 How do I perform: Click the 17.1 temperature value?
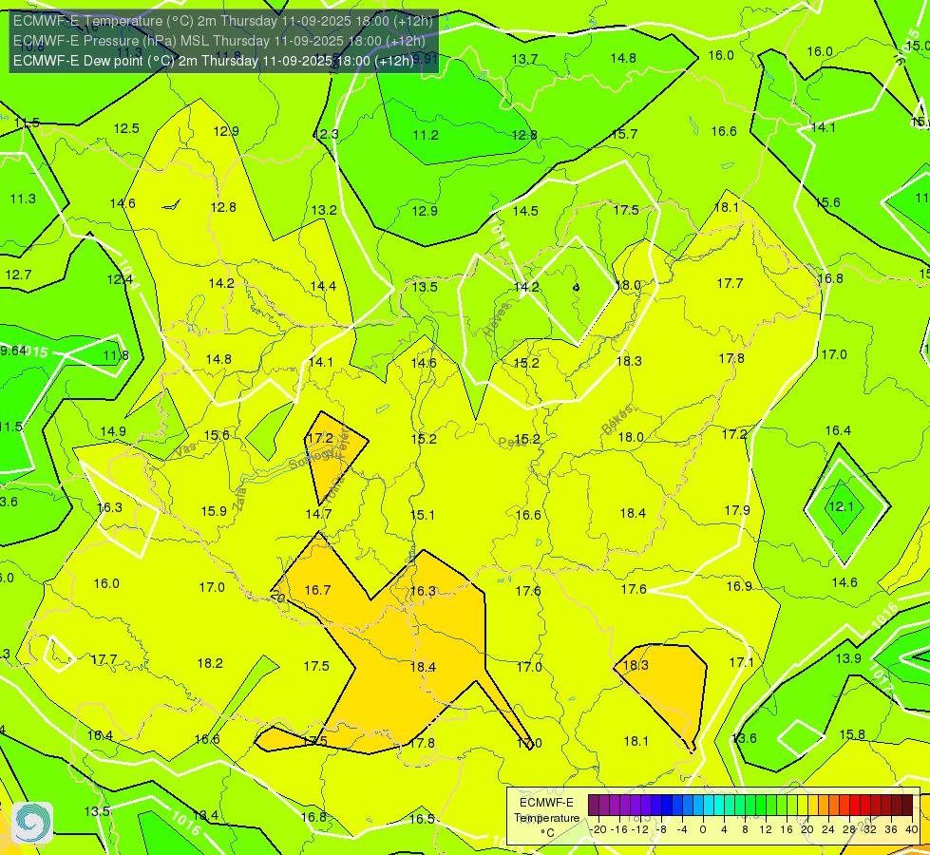point(741,661)
